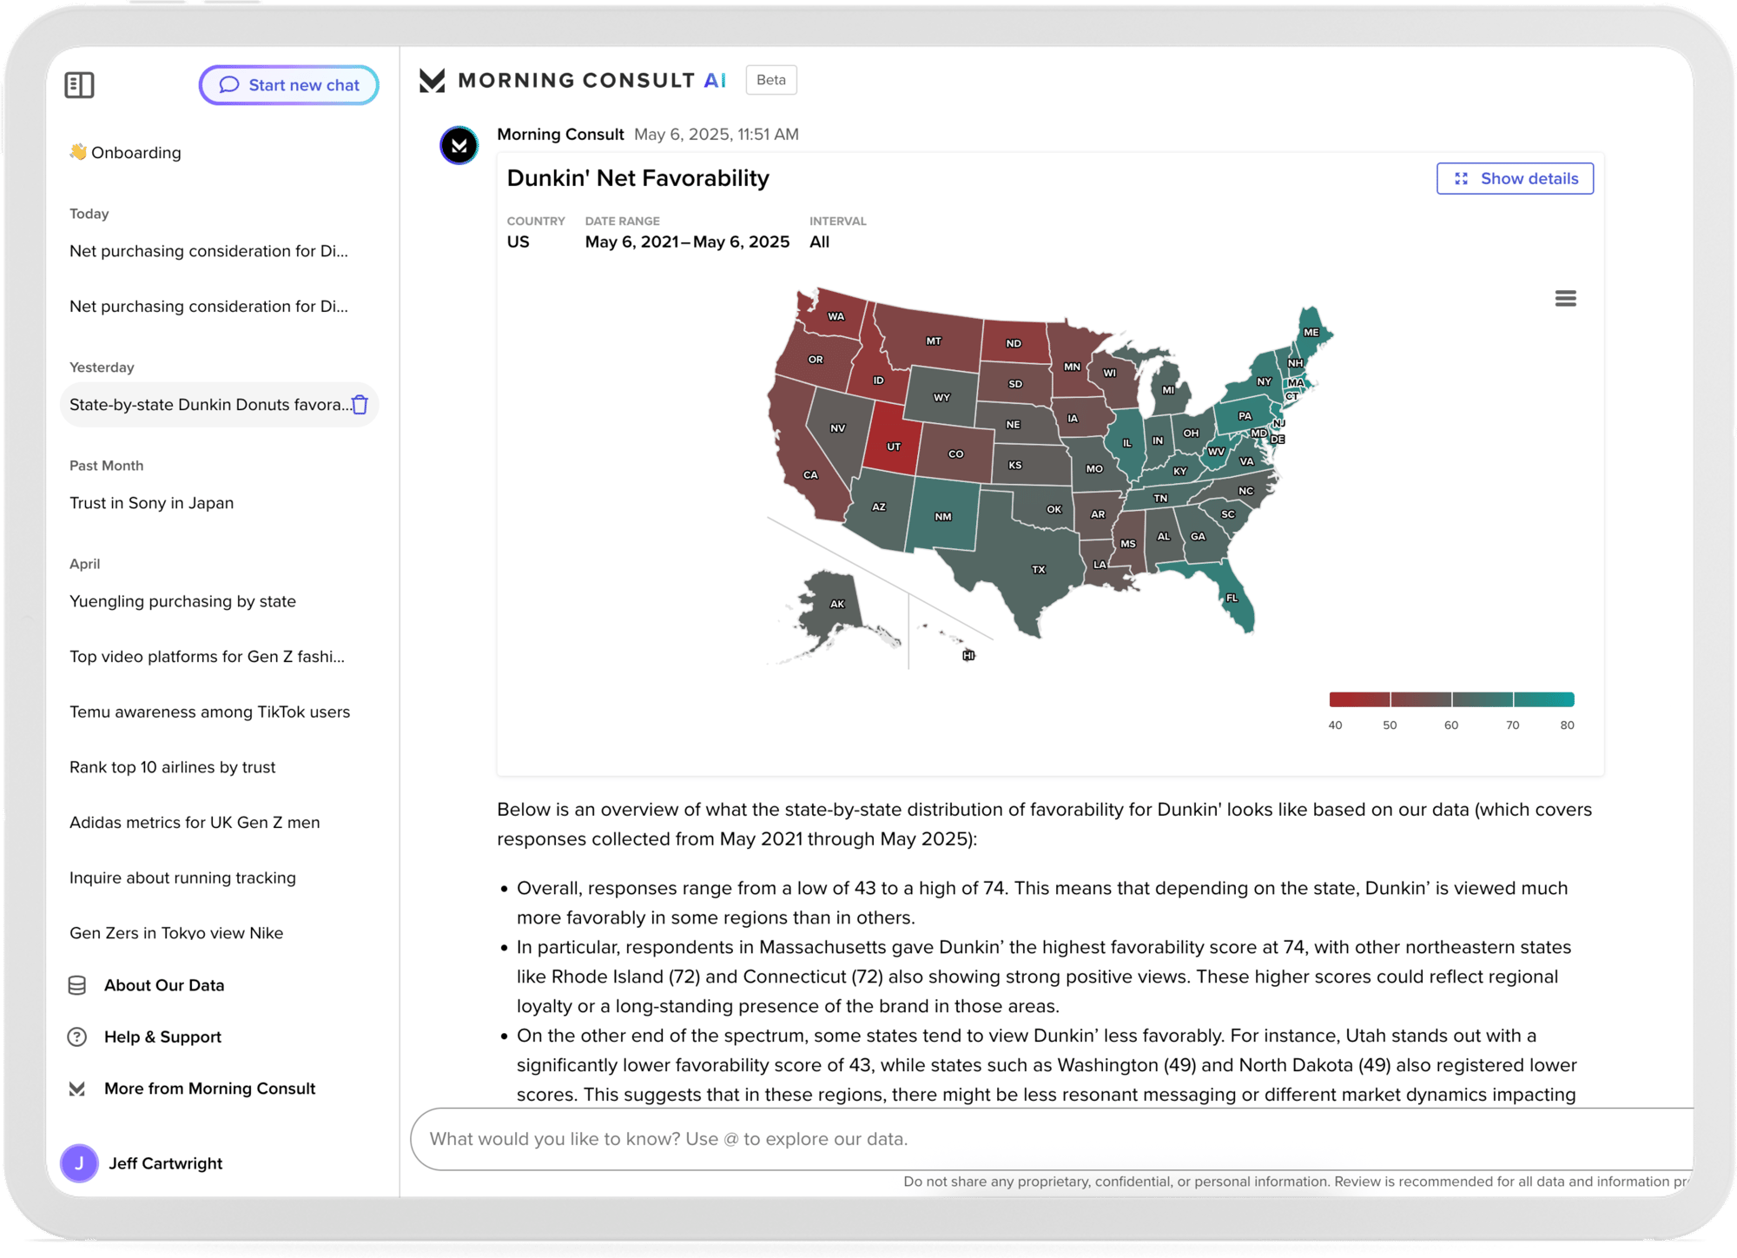
Task: Click the Country value US
Action: point(518,242)
